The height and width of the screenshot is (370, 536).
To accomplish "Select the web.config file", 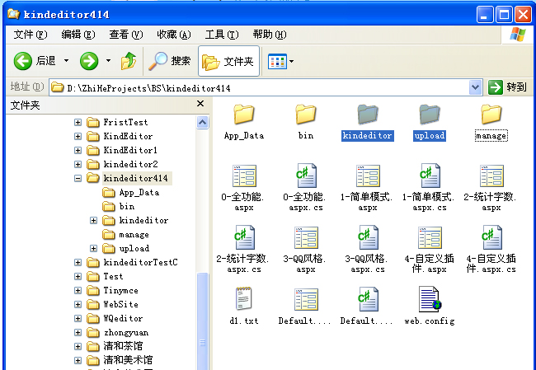I will tap(430, 306).
